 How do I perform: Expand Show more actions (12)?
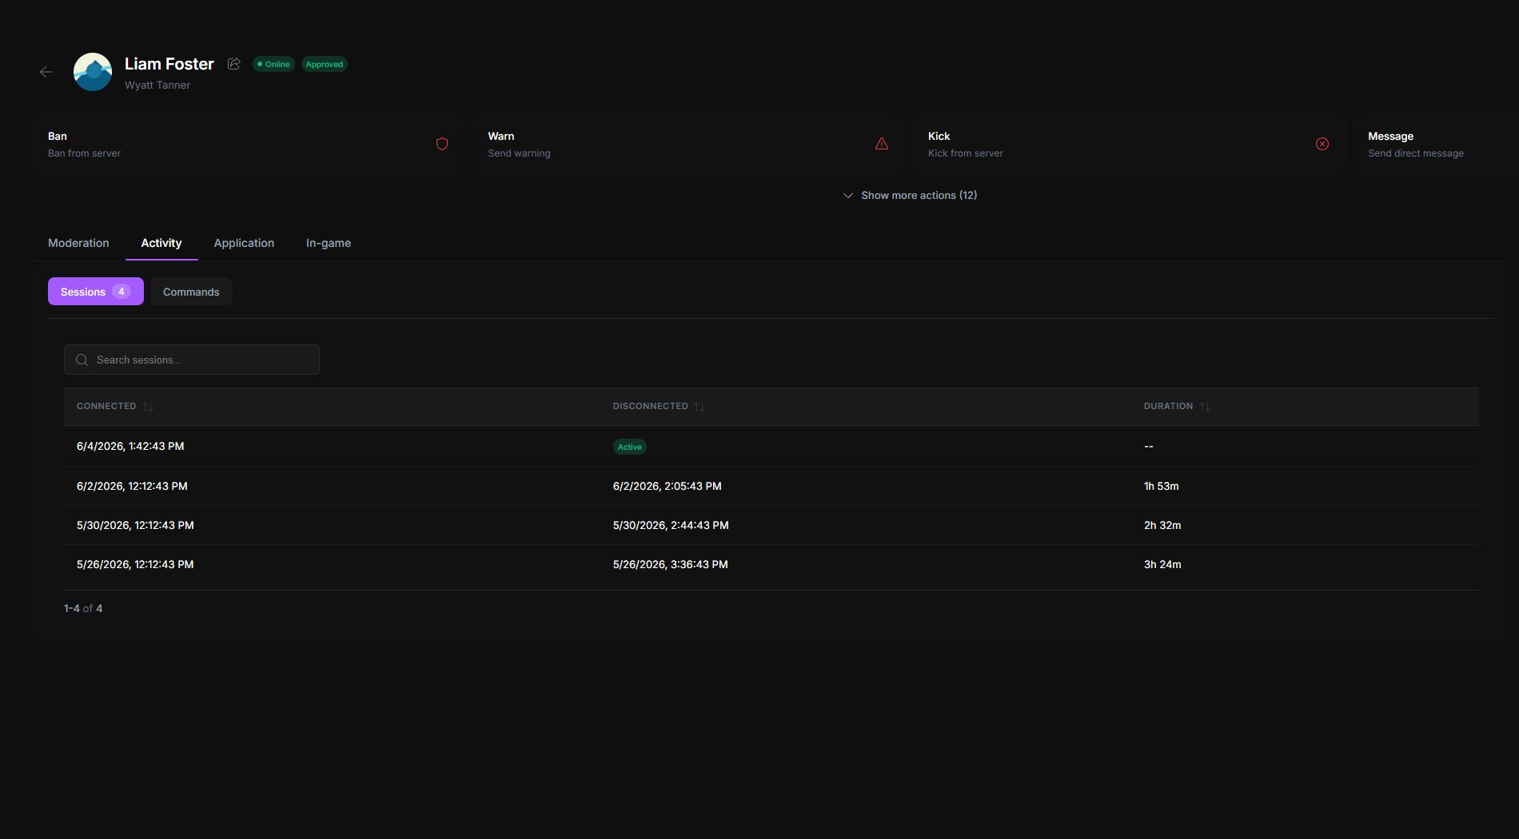point(910,195)
